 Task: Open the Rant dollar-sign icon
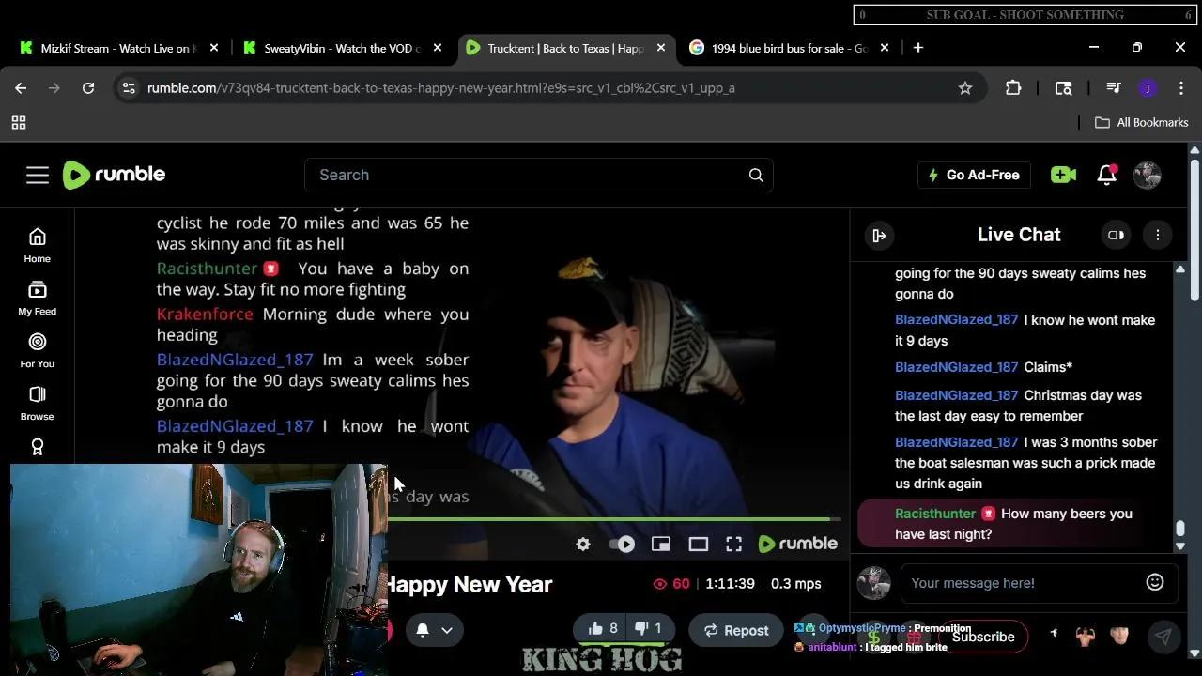873,637
